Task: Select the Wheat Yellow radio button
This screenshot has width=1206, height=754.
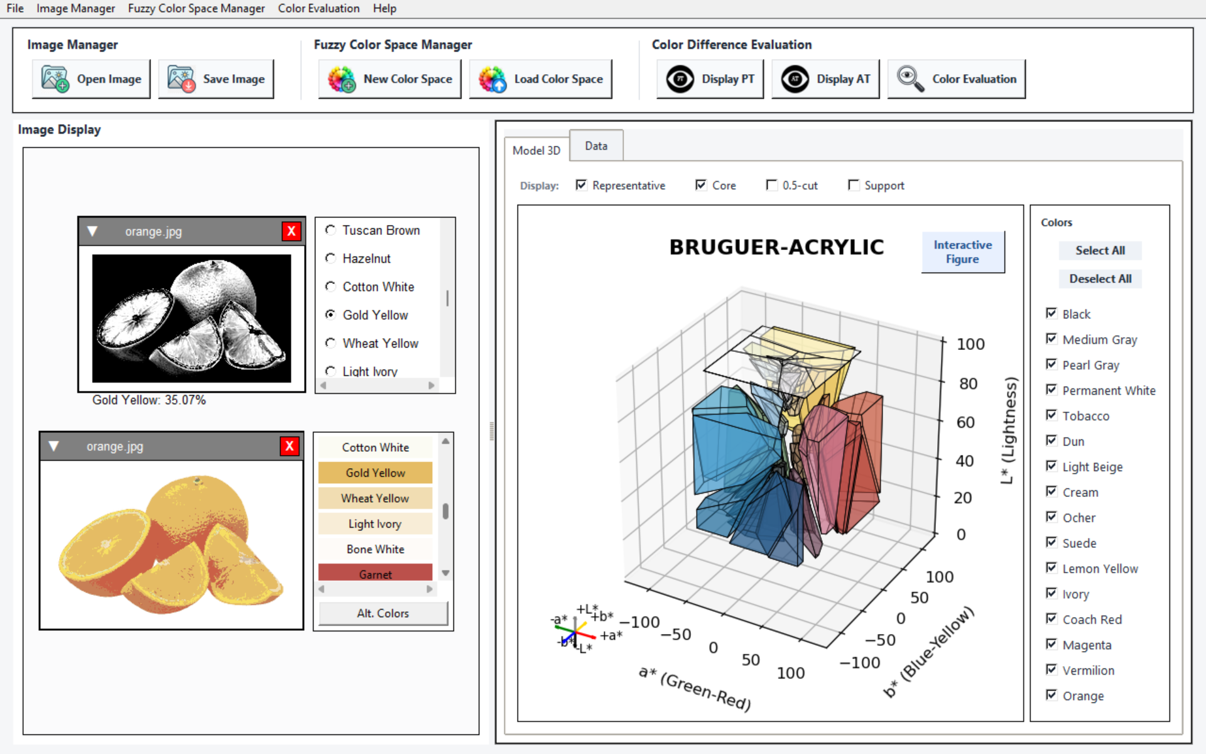Action: tap(330, 343)
